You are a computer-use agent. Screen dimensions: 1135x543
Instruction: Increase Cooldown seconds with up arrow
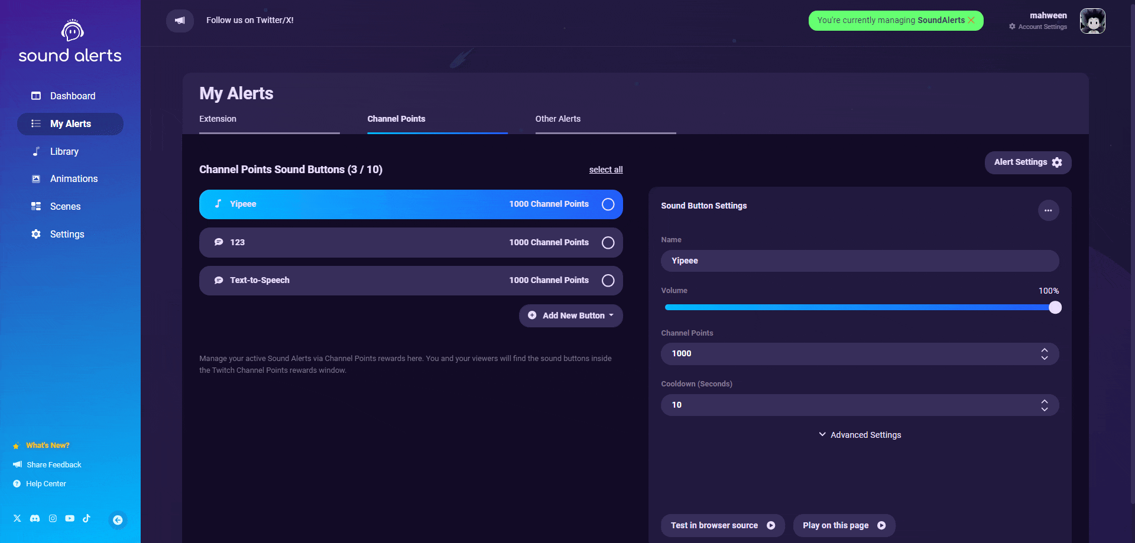point(1045,401)
